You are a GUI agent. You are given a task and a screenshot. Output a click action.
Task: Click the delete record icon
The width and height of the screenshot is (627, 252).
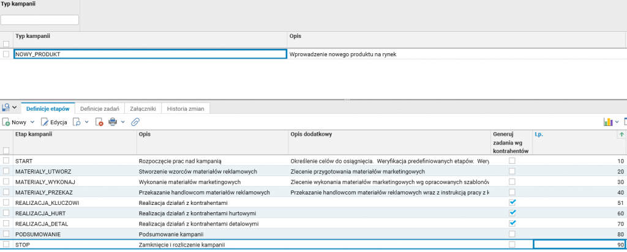click(99, 122)
